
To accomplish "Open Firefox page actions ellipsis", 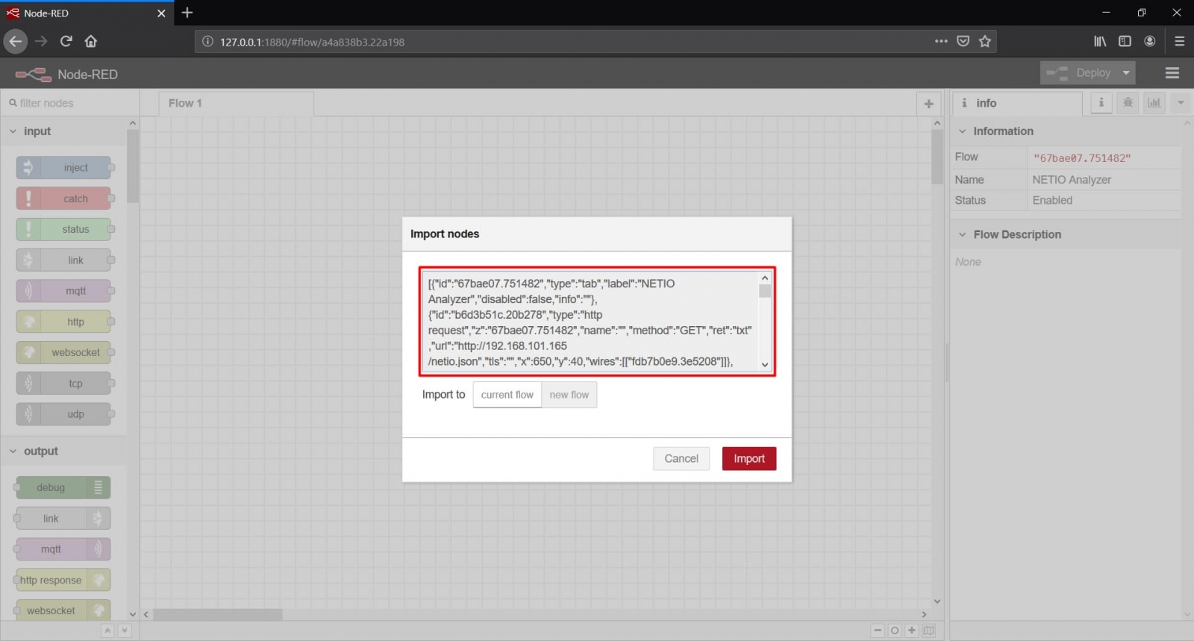I will coord(941,41).
